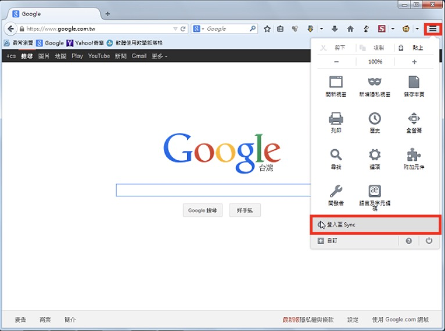
Task: Enter full screen from menu panel
Action: (414, 123)
